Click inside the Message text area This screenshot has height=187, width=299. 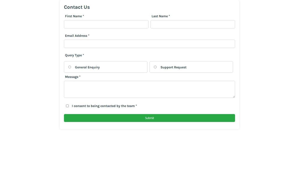click(x=149, y=89)
